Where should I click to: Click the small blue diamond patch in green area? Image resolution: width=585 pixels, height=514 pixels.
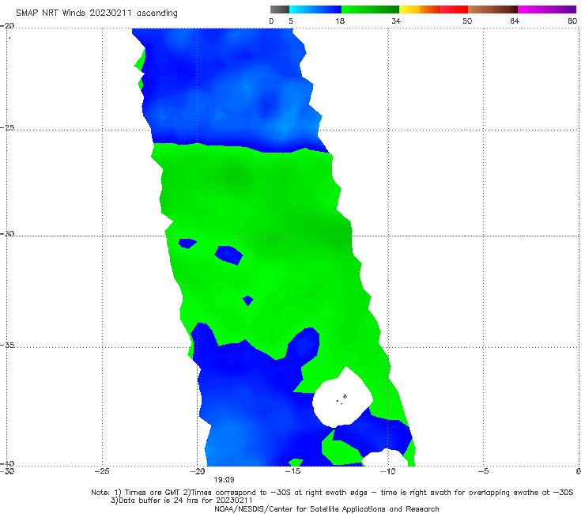(x=247, y=300)
